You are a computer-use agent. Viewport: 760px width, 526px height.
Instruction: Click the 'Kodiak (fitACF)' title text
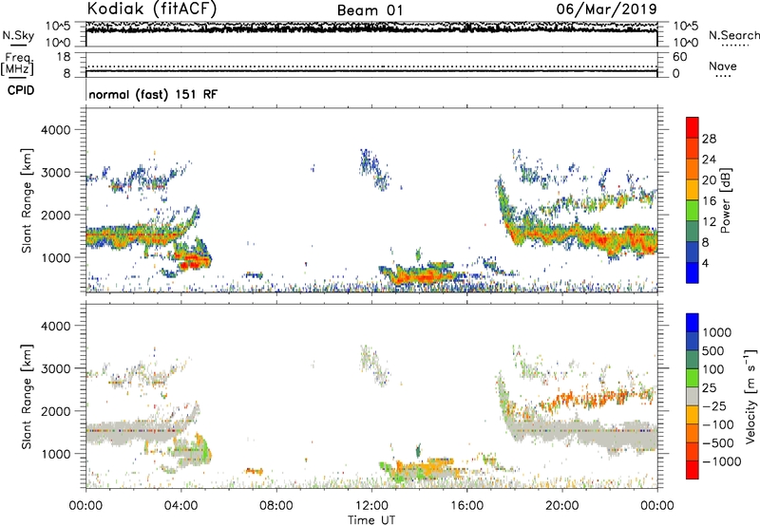[x=152, y=9]
